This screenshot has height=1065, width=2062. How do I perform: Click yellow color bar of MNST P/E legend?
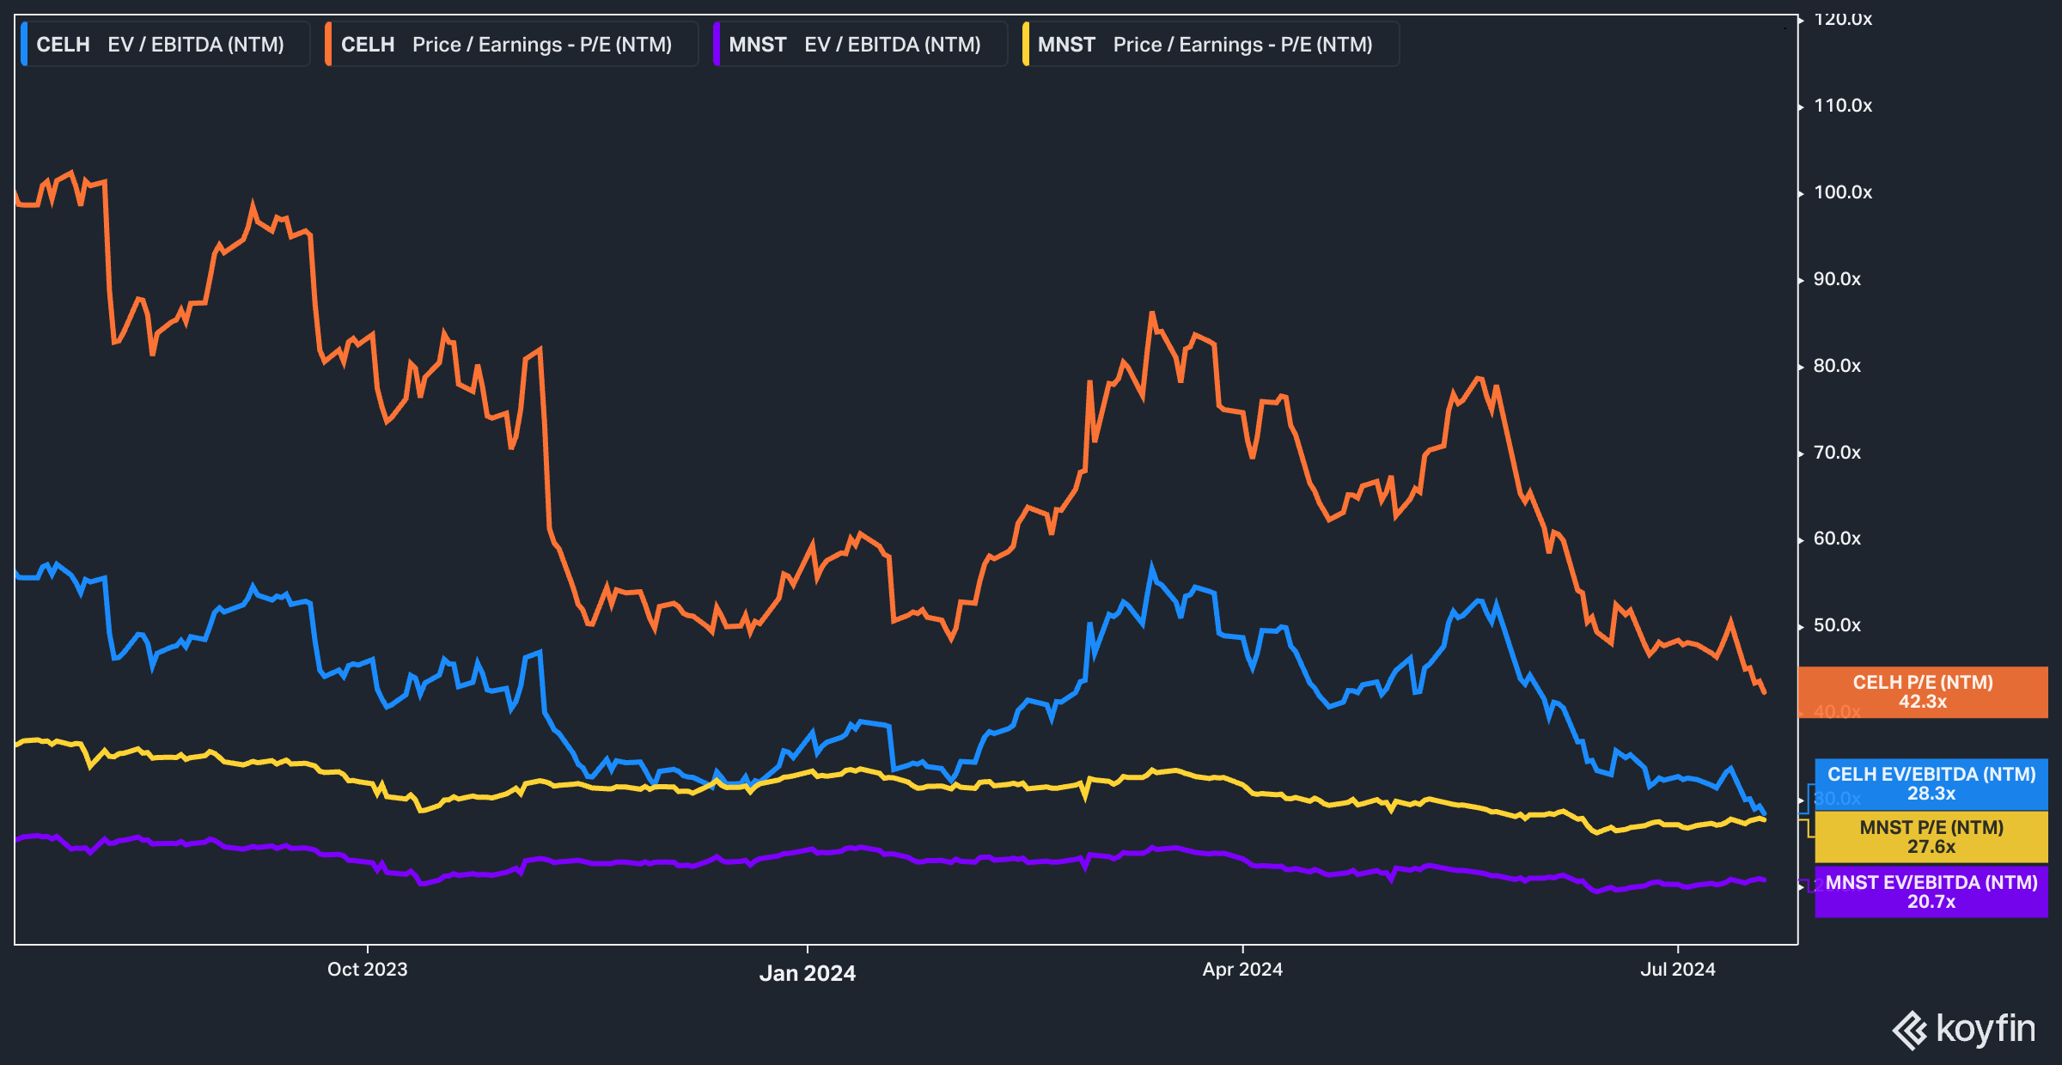1025,45
